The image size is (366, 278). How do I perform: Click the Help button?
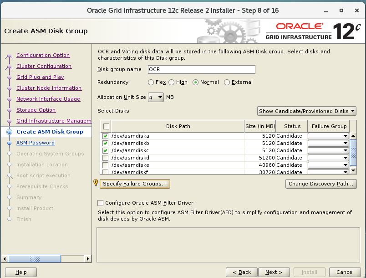pyautogui.click(x=21, y=272)
